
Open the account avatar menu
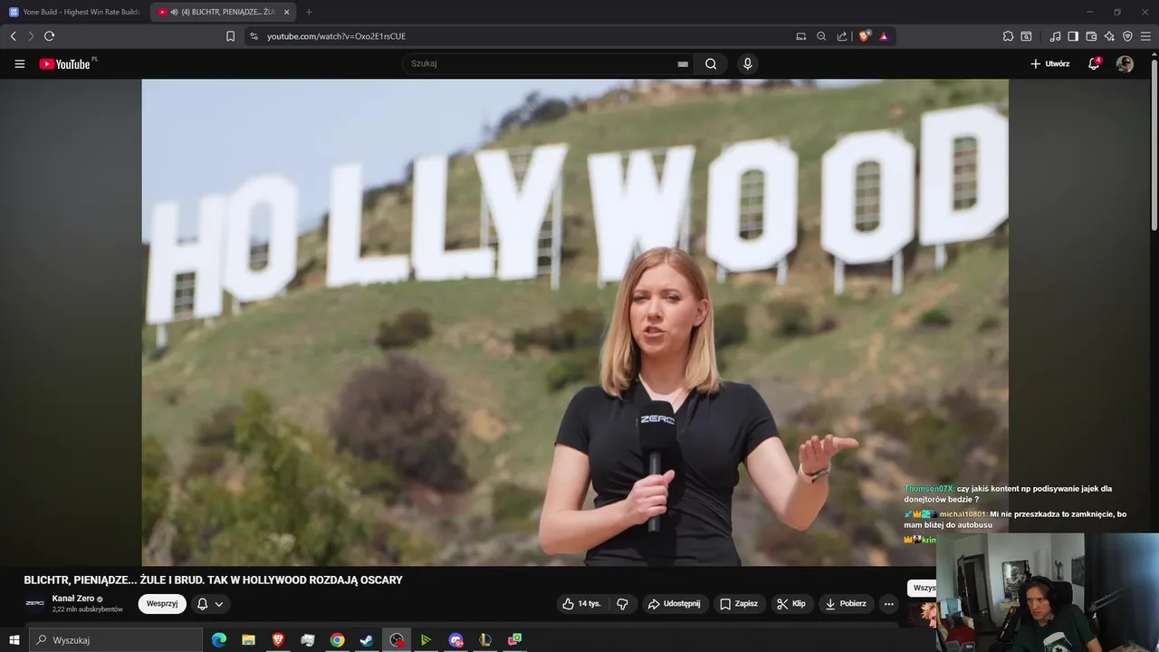coord(1125,64)
